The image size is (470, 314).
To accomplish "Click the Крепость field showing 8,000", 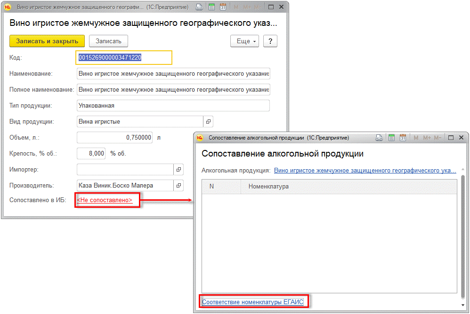I will tap(91, 153).
